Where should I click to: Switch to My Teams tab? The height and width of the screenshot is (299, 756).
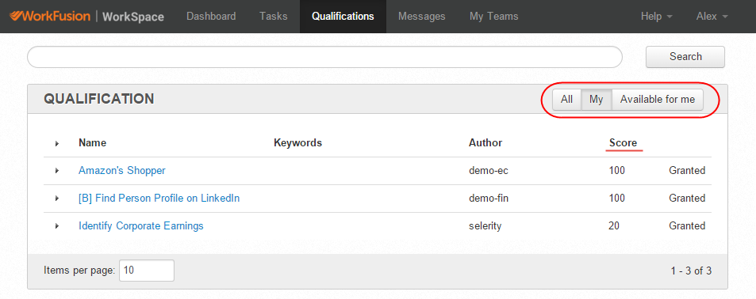(493, 17)
